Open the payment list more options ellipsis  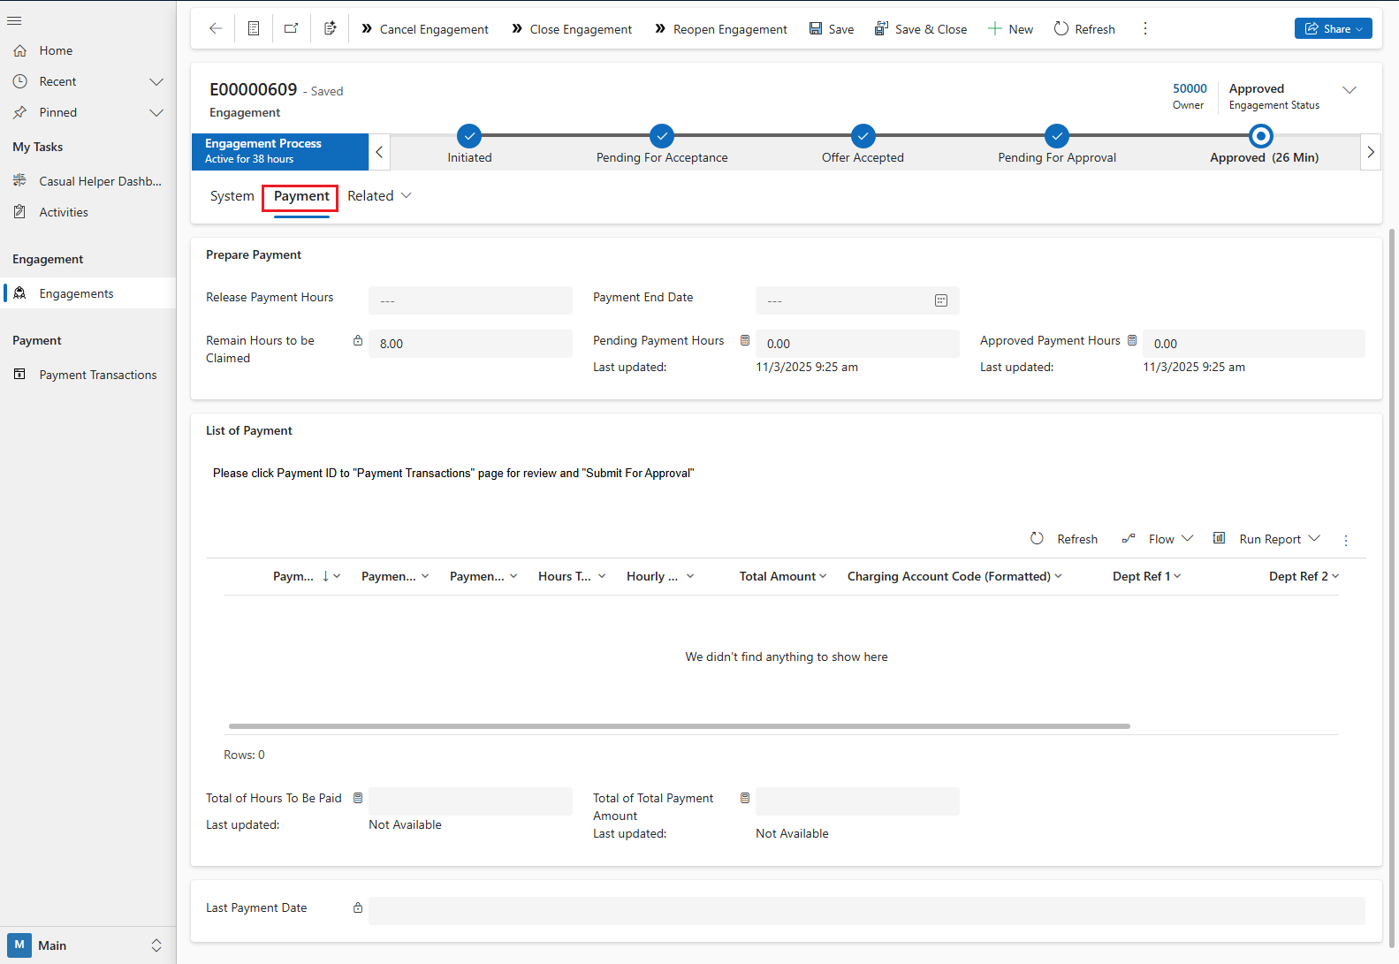[x=1345, y=540]
